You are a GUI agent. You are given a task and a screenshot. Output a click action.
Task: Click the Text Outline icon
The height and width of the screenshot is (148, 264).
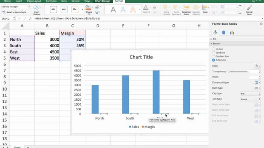pyautogui.click(x=155, y=7)
